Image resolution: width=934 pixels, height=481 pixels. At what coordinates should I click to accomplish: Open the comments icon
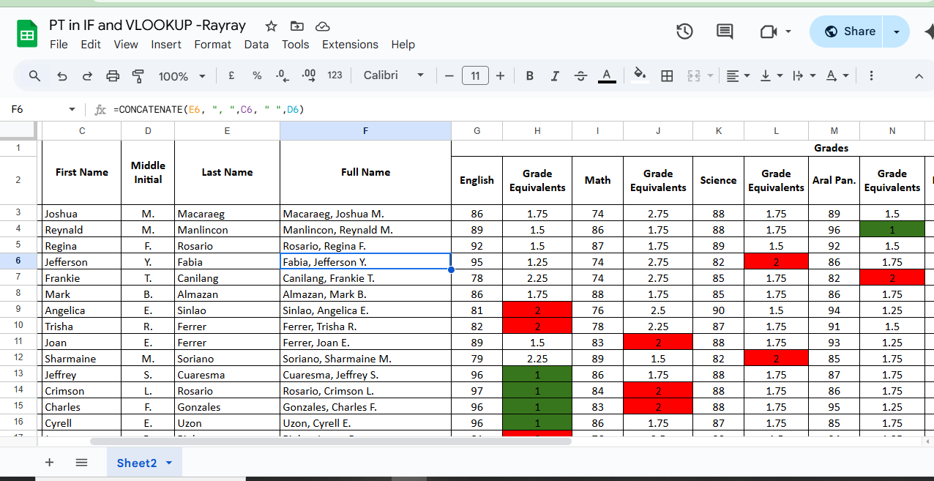click(725, 31)
